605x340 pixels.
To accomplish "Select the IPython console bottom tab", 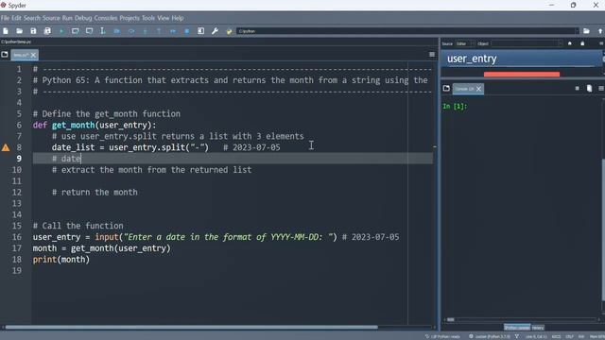I will [517, 328].
